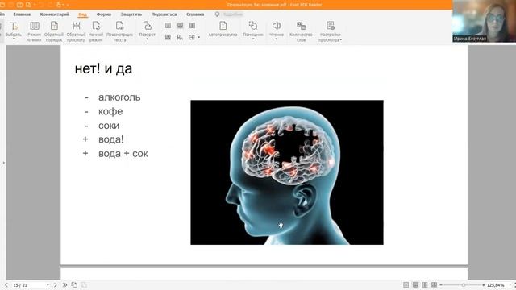Select continuous facing view in status bar
Image resolution: width=516 pixels, height=290 pixels.
435,284
